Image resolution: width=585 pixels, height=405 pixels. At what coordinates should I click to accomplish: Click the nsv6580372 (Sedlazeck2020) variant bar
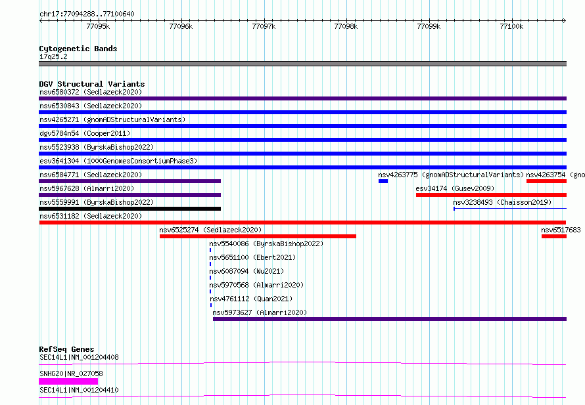tap(302, 98)
